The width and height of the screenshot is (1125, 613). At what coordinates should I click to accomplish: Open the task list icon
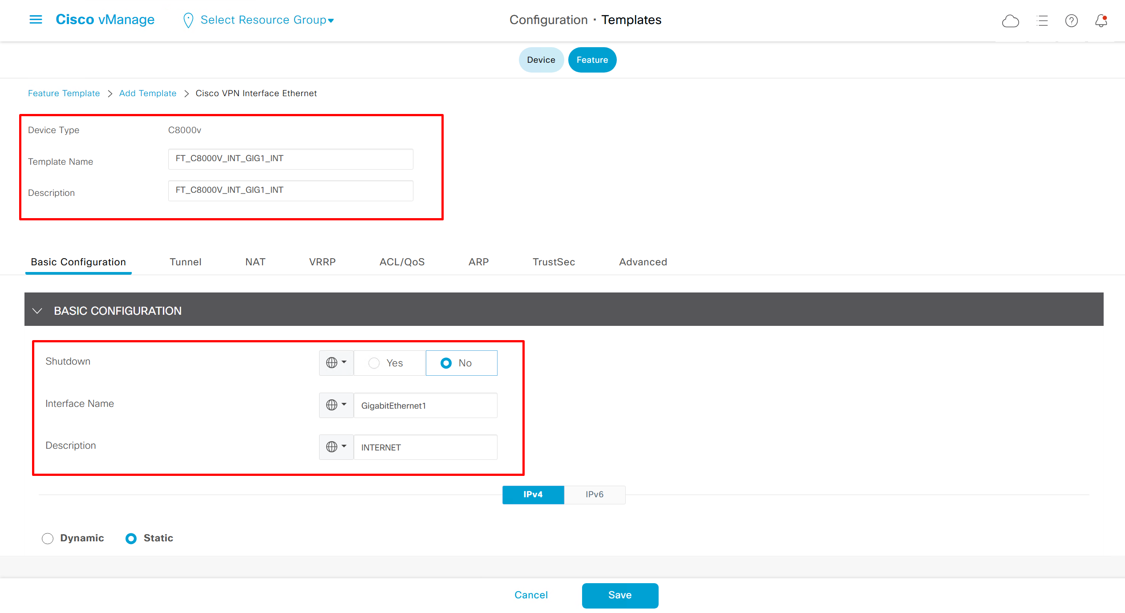[x=1042, y=21]
